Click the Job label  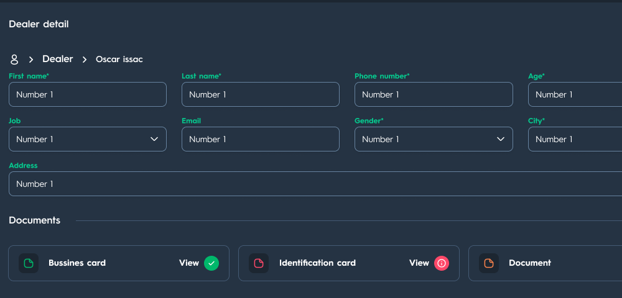[15, 120]
